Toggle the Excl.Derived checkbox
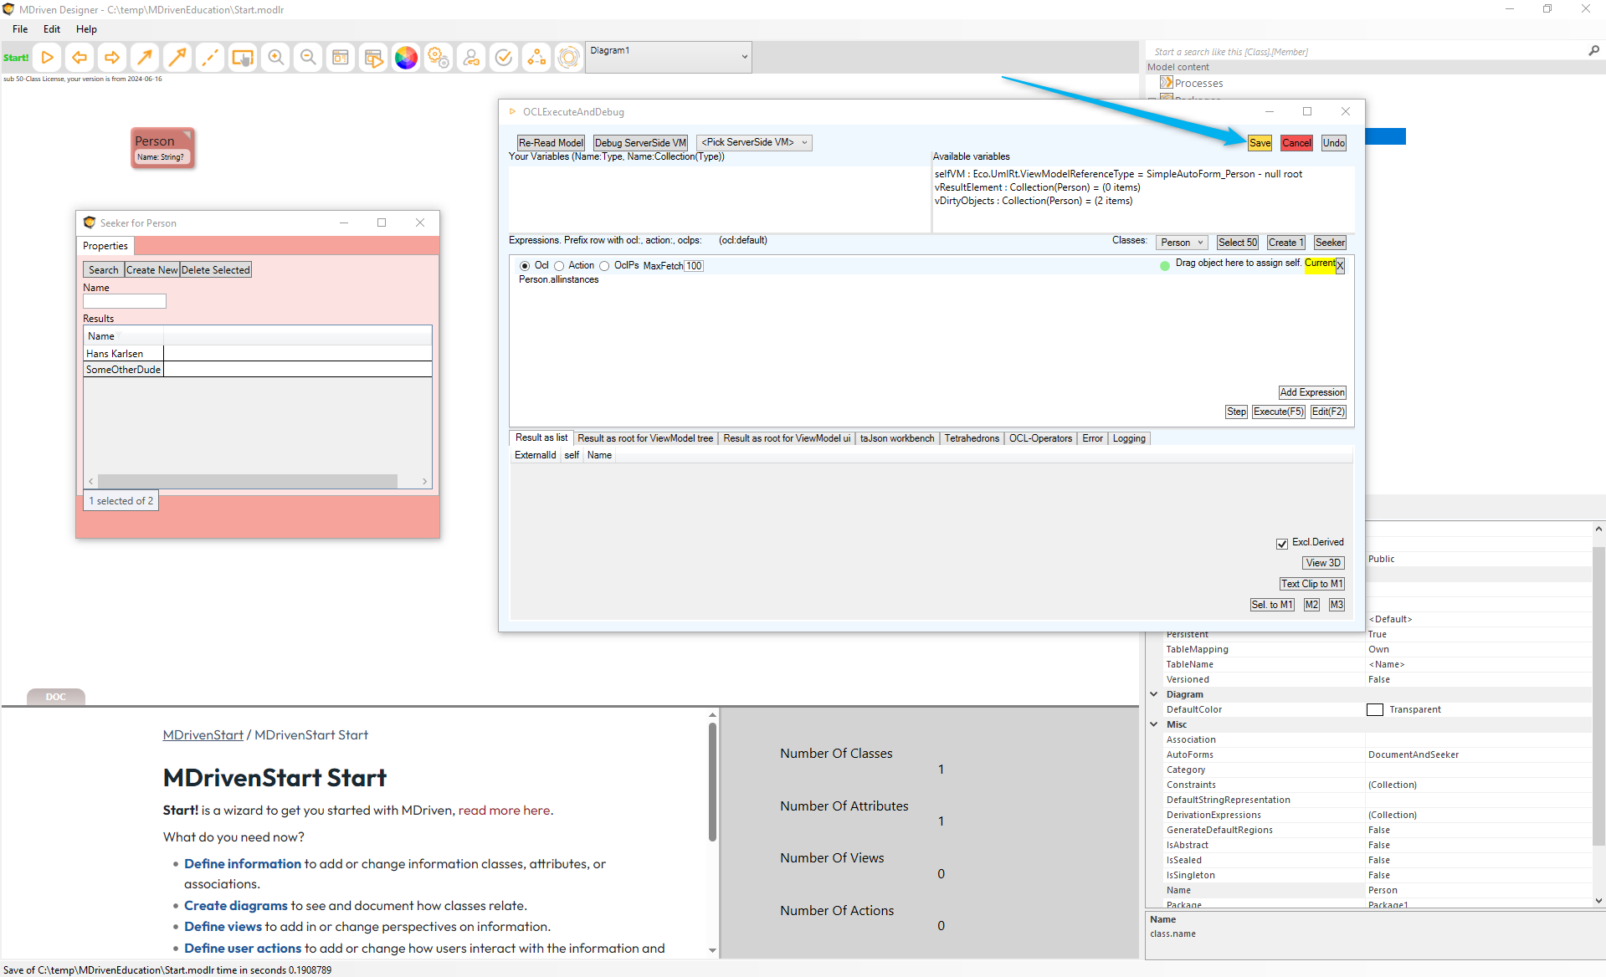Viewport: 1606px width, 977px height. point(1282,544)
